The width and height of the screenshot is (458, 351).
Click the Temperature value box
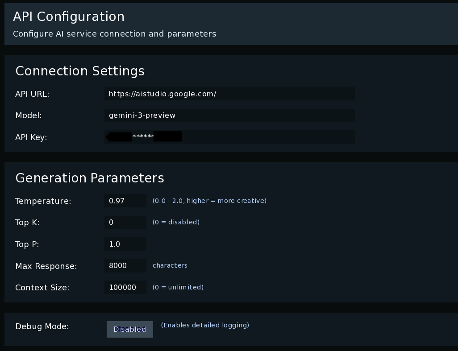[x=125, y=201]
